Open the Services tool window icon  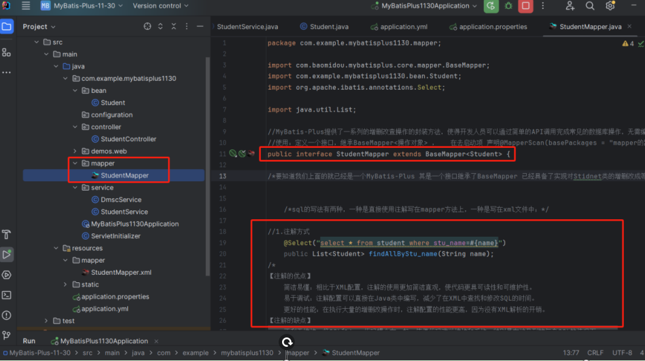[x=7, y=275]
